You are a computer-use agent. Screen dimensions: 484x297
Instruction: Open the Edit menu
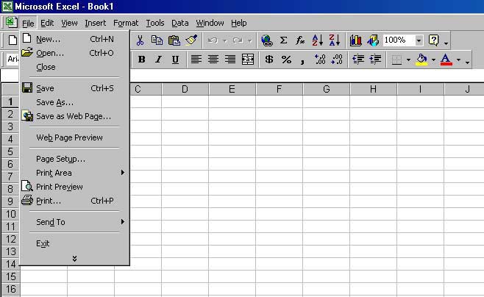(47, 23)
